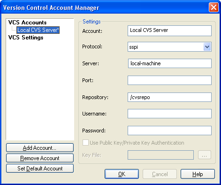
Task: Click the Repository input field
Action: (x=169, y=97)
